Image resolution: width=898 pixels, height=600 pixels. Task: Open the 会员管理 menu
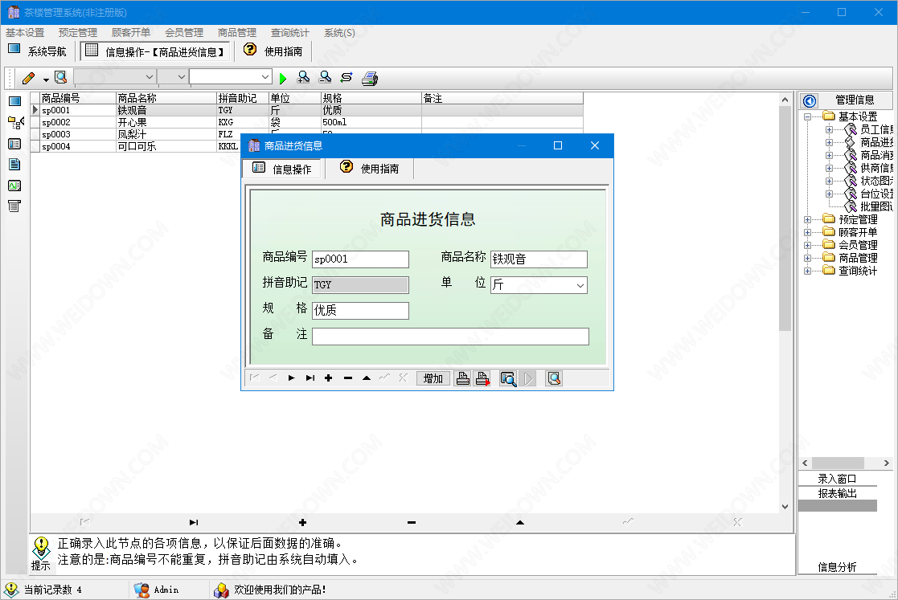184,33
